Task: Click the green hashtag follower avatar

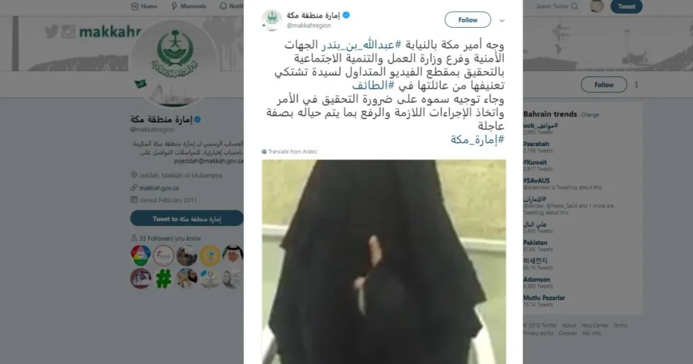Action: point(163,279)
